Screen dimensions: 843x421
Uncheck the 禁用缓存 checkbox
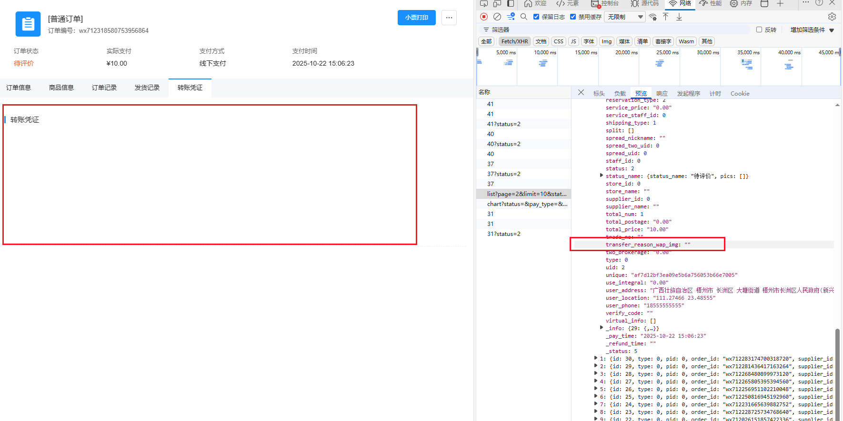tap(573, 17)
